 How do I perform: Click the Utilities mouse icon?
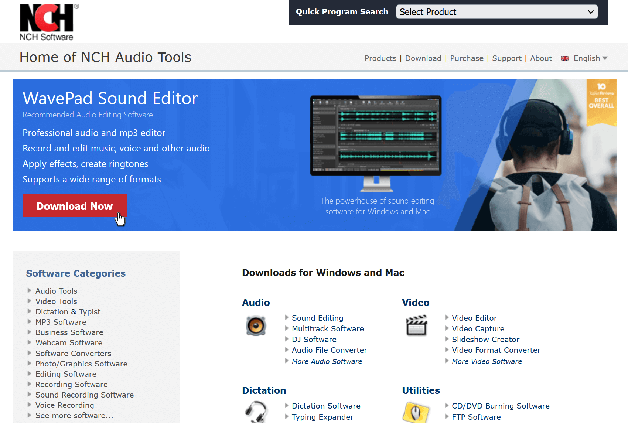[x=416, y=412]
